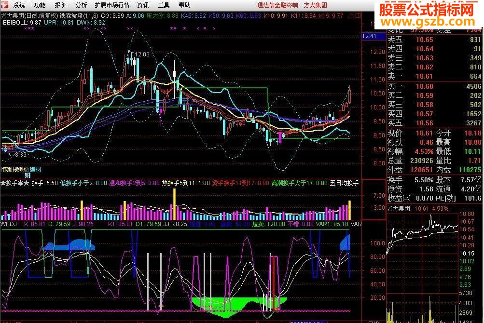
Task: Click the K: 85.81 value in WKDJ header
Action: (x=35, y=224)
